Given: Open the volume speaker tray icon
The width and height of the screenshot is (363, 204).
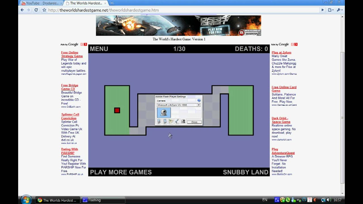Looking at the screenshot, I should [329, 200].
